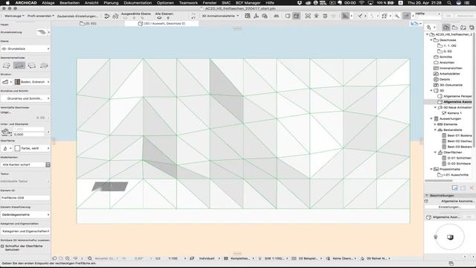Switch to the 3D / Auswahl, Geschoss tab
This screenshot has width=476, height=268.
[161, 23]
